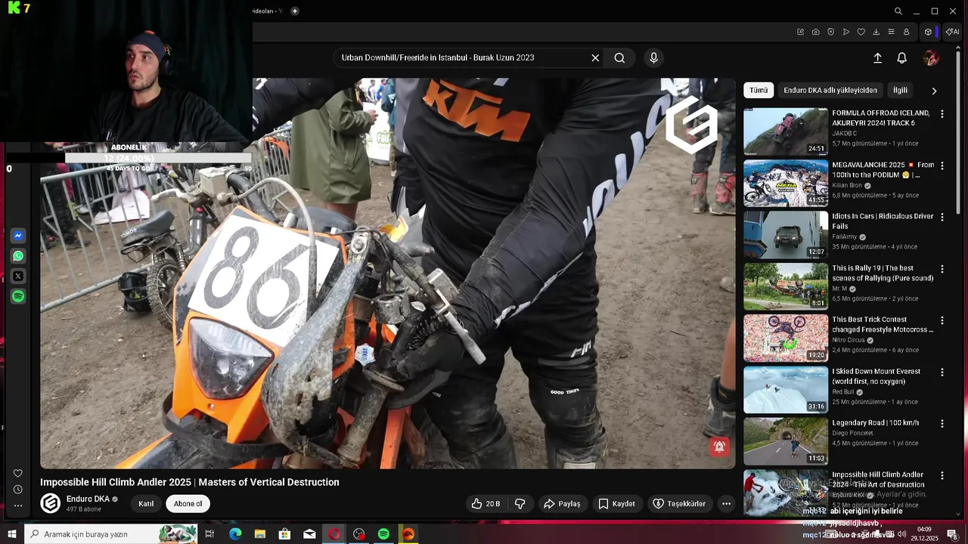Open options menu for This is Rally 19
Screen dimensions: 968x544
click(942, 269)
